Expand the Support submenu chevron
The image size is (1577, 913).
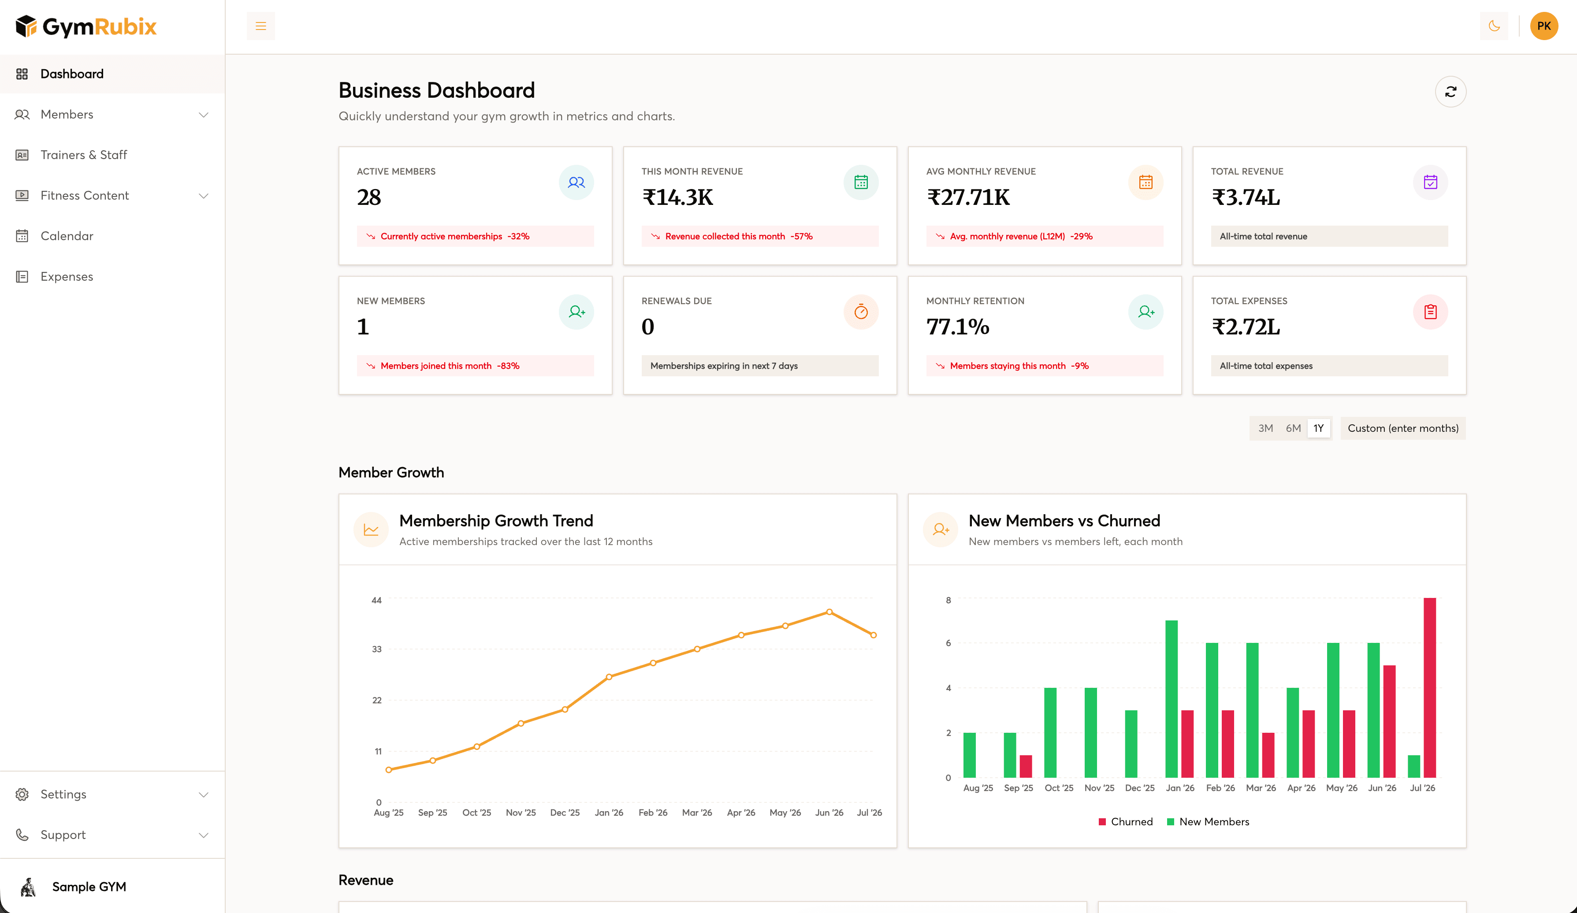point(203,835)
